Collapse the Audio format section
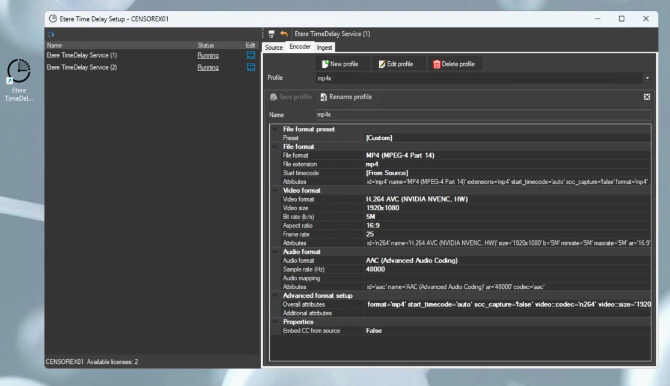 click(275, 252)
